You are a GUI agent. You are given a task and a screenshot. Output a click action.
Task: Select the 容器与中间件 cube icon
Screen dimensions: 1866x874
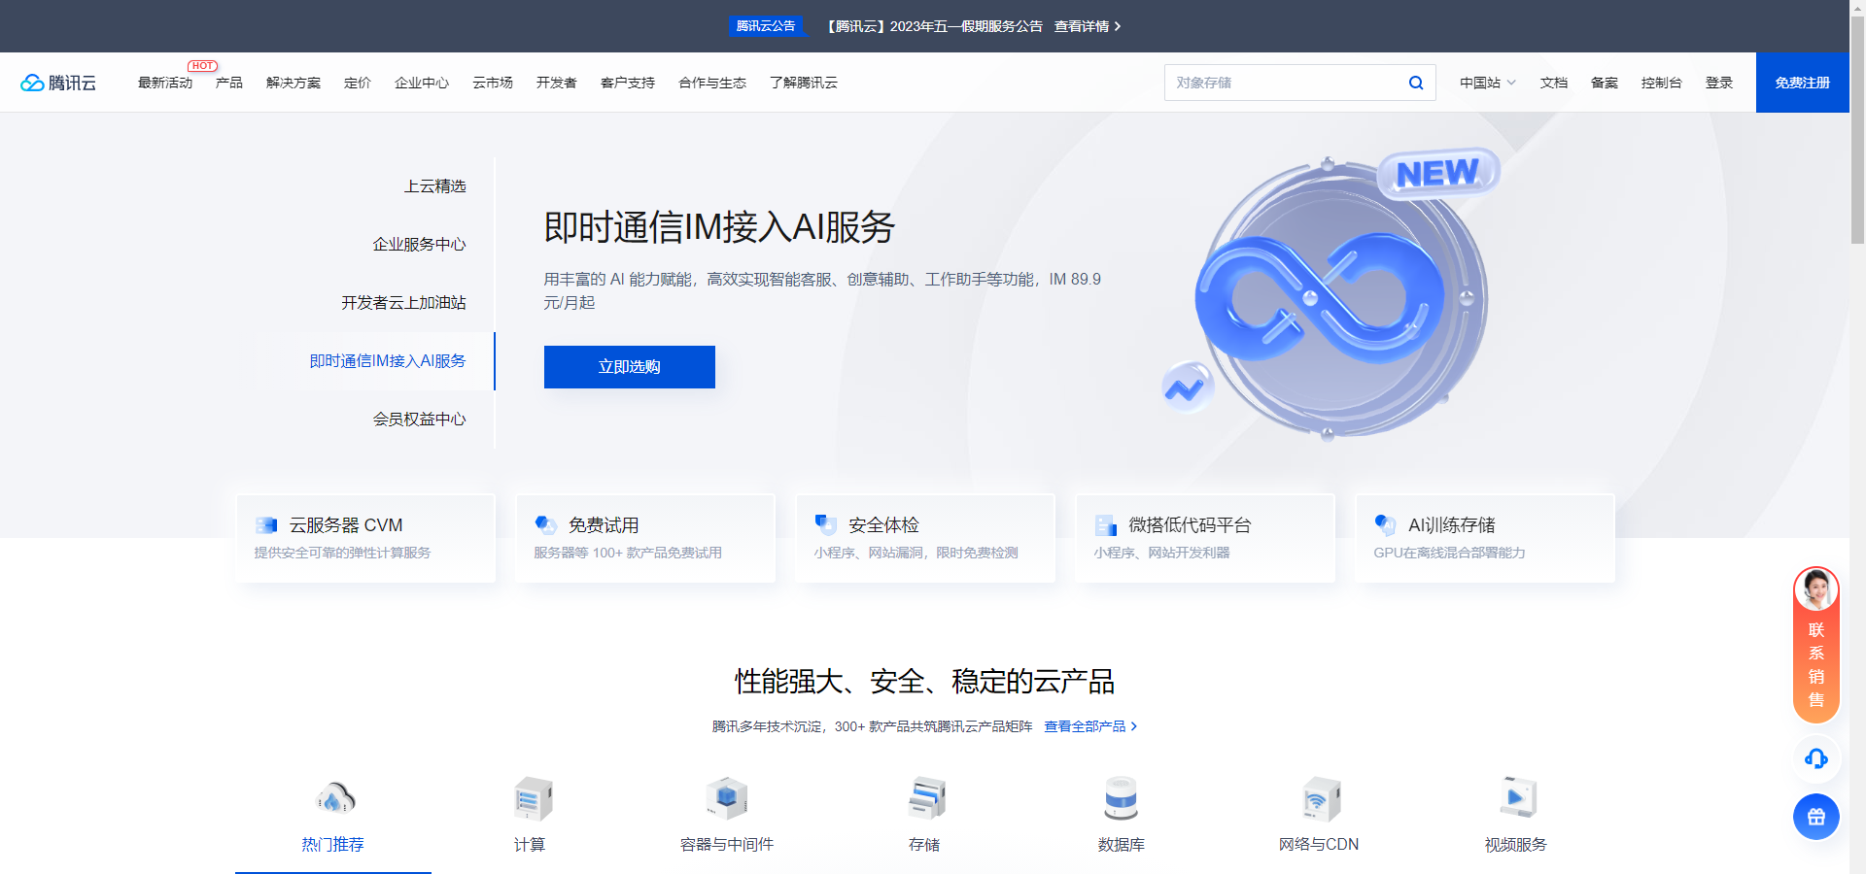pyautogui.click(x=727, y=798)
